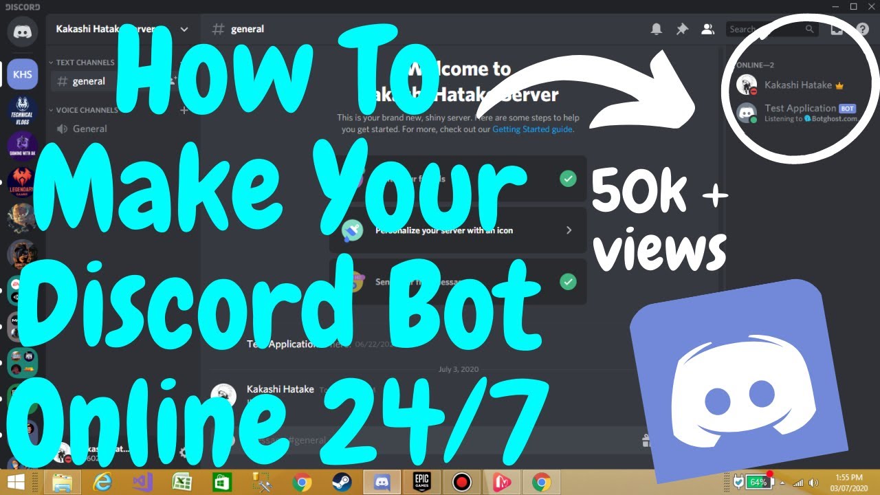Switch to Discord in the taskbar
Screen dimensions: 880x495
(x=382, y=482)
